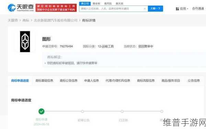
Task: Select the 查公司 search tab
Action: click(85, 3)
